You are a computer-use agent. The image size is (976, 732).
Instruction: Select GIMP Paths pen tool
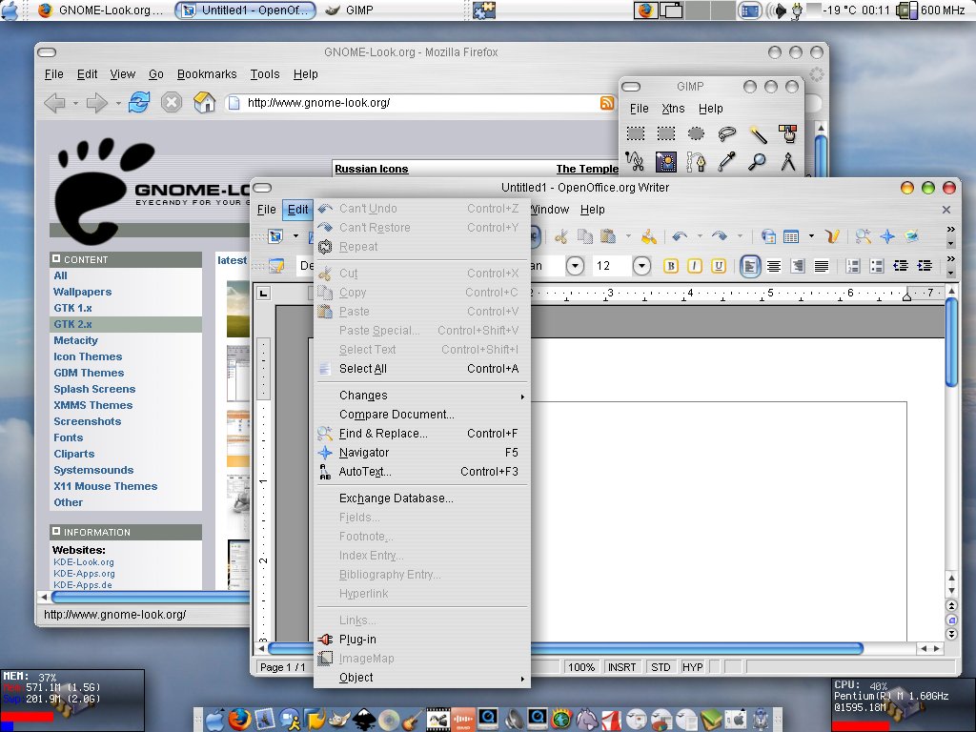pyautogui.click(x=696, y=162)
